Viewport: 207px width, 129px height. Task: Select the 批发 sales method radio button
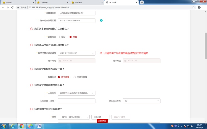59,37
